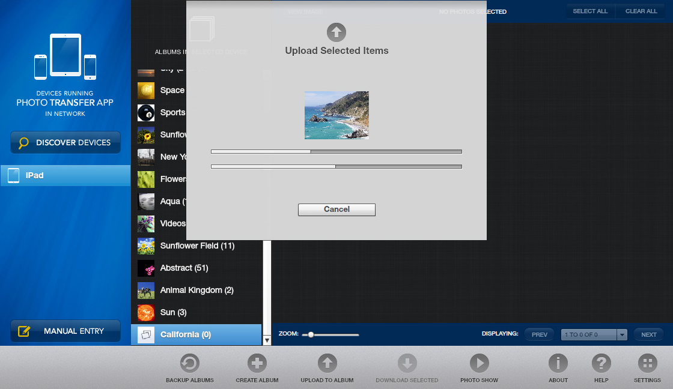The width and height of the screenshot is (673, 389).
Task: Click the Backup Albums icon
Action: point(190,363)
